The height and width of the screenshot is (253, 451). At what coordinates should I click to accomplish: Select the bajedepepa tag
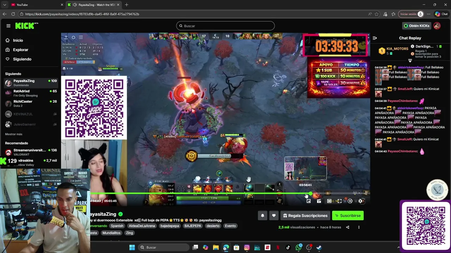[x=171, y=226]
